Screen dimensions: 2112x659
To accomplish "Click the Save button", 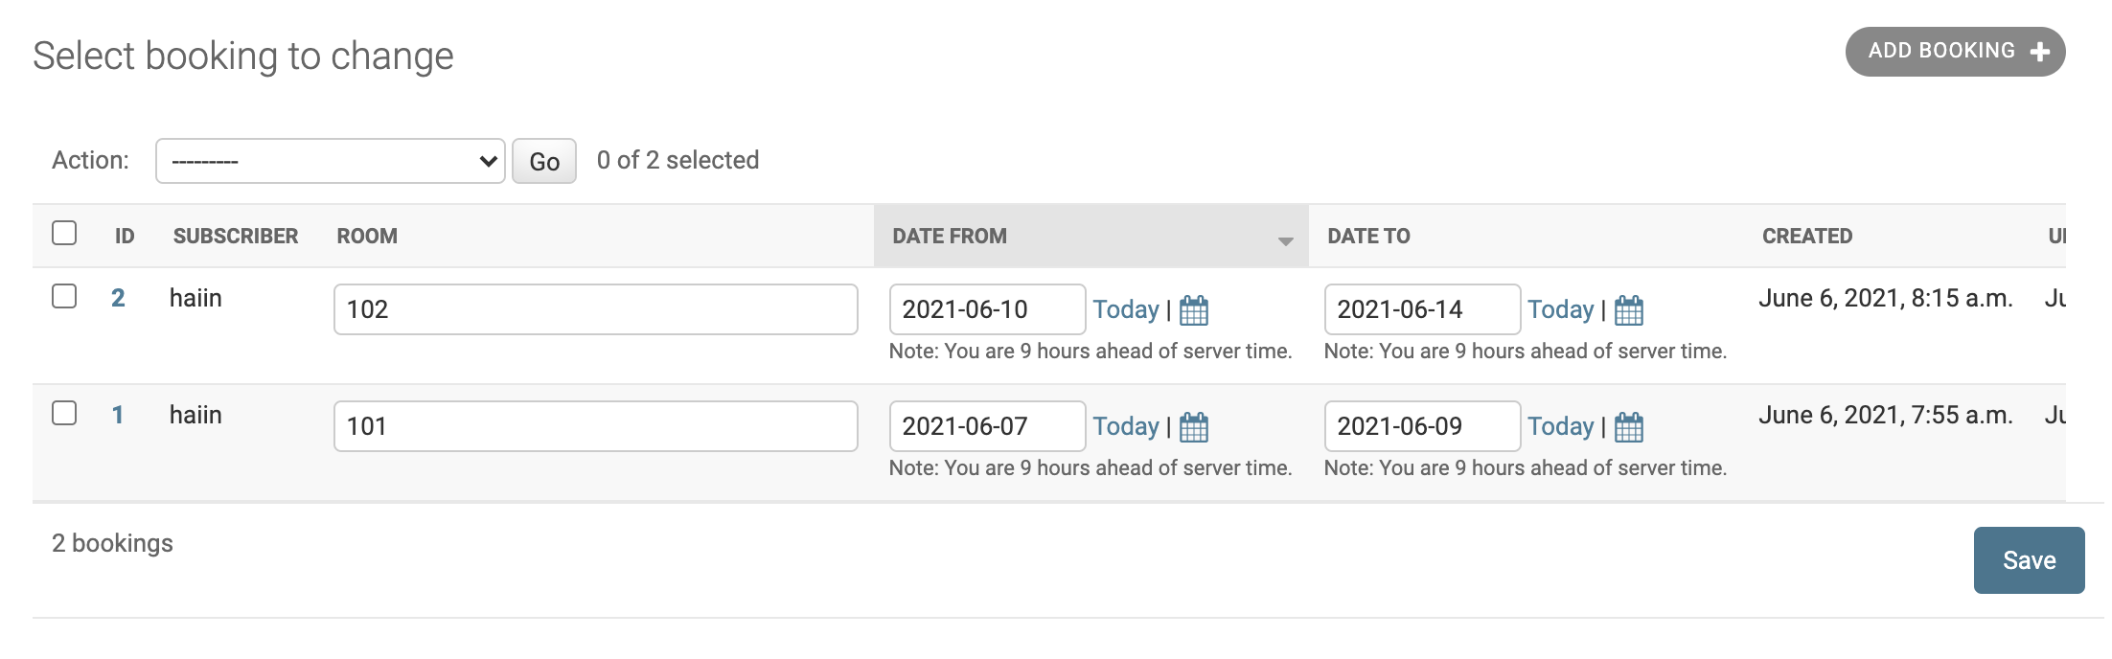I will click(x=2029, y=560).
